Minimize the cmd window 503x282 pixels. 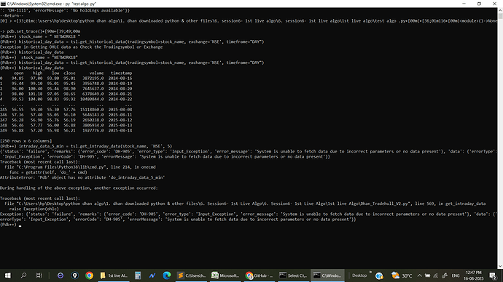coord(464,4)
